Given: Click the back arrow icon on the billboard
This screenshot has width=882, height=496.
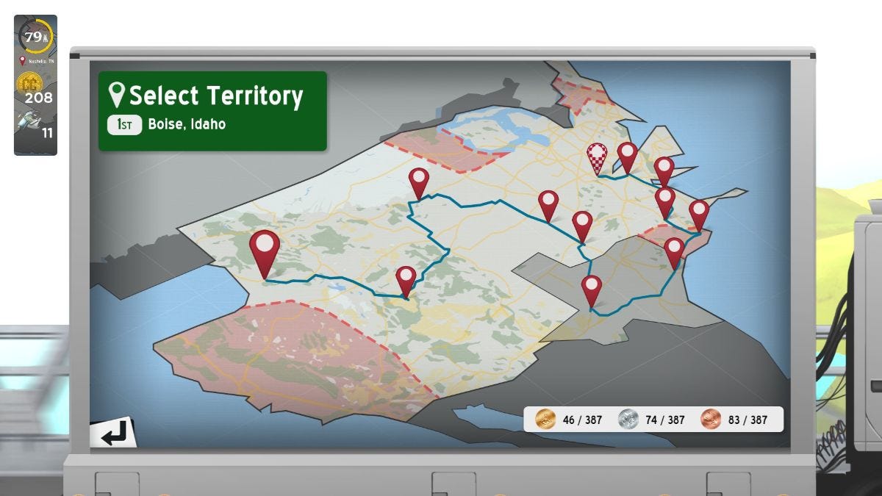Looking at the screenshot, I should pyautogui.click(x=113, y=433).
